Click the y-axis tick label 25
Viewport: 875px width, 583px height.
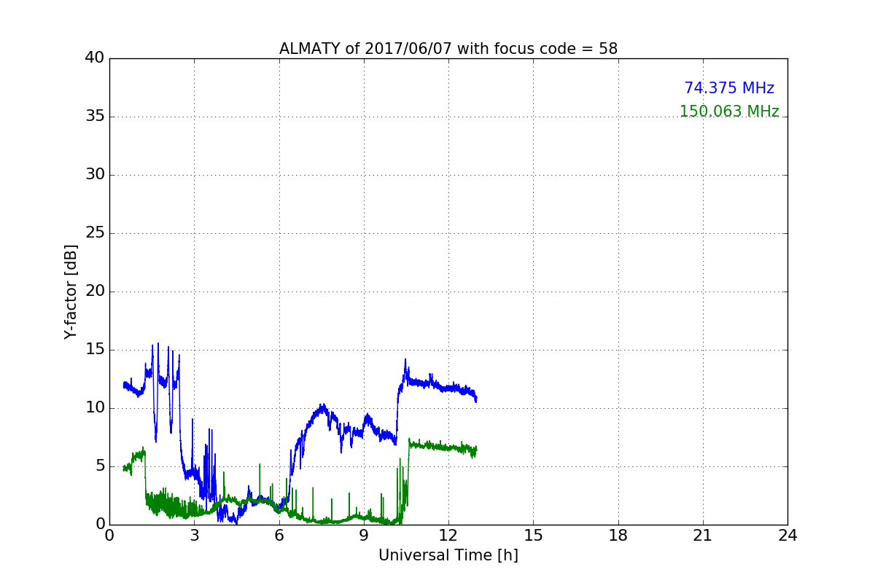tap(96, 233)
